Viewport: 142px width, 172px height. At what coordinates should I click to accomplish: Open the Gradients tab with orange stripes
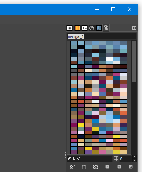[77, 28]
